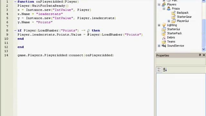Image resolution: width=206 pixels, height=116 pixels.
Task: Select Players in the Explorer tree
Action: coord(172,5)
